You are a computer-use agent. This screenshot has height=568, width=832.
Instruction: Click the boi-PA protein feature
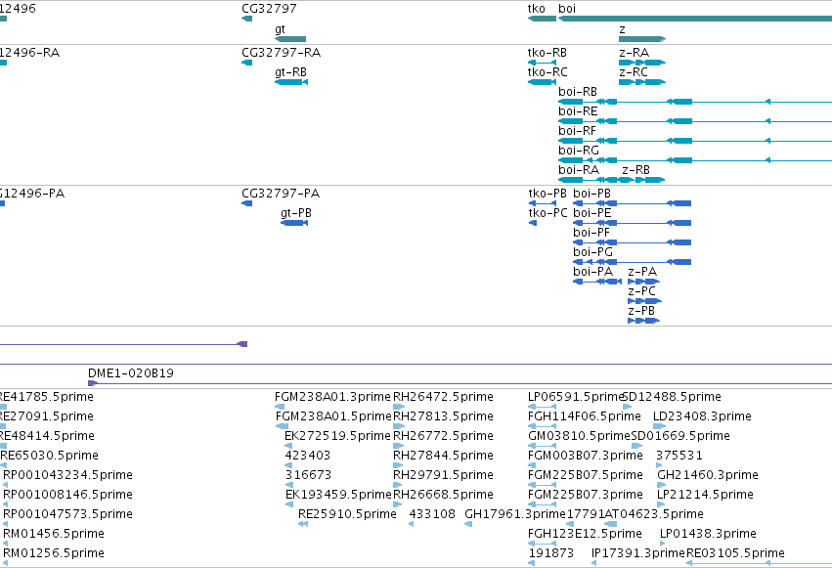pos(597,282)
